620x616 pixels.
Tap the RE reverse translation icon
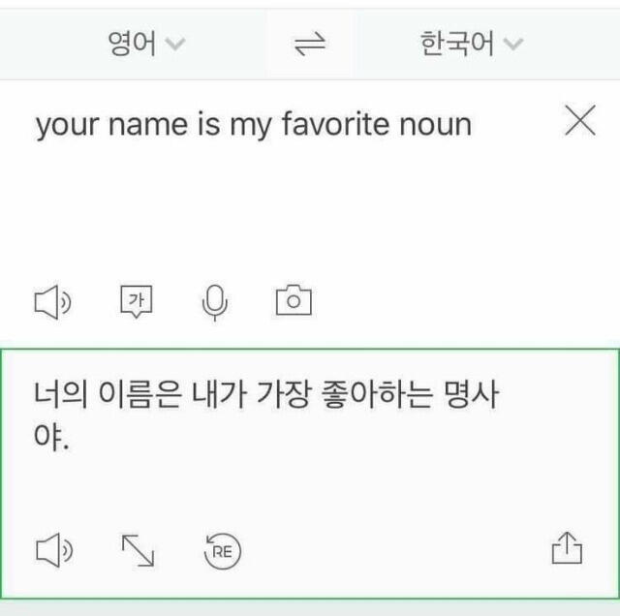(x=223, y=551)
